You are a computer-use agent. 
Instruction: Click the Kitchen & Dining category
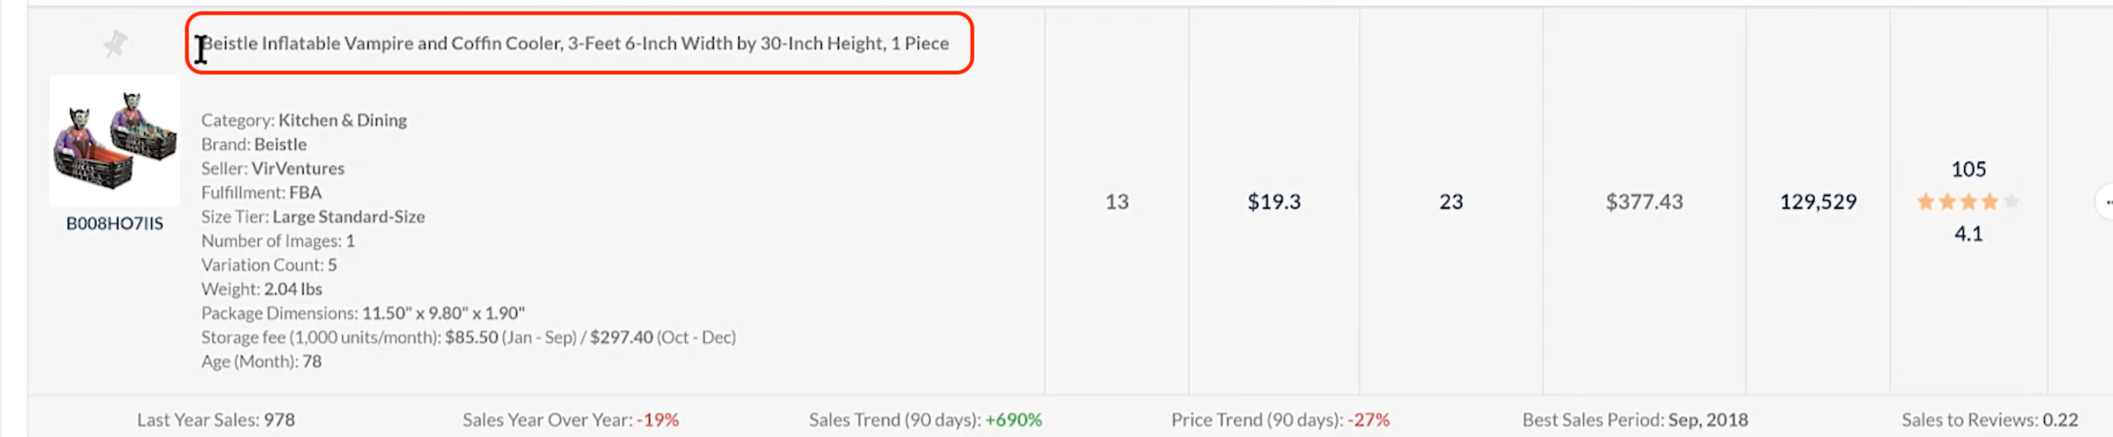tap(342, 120)
